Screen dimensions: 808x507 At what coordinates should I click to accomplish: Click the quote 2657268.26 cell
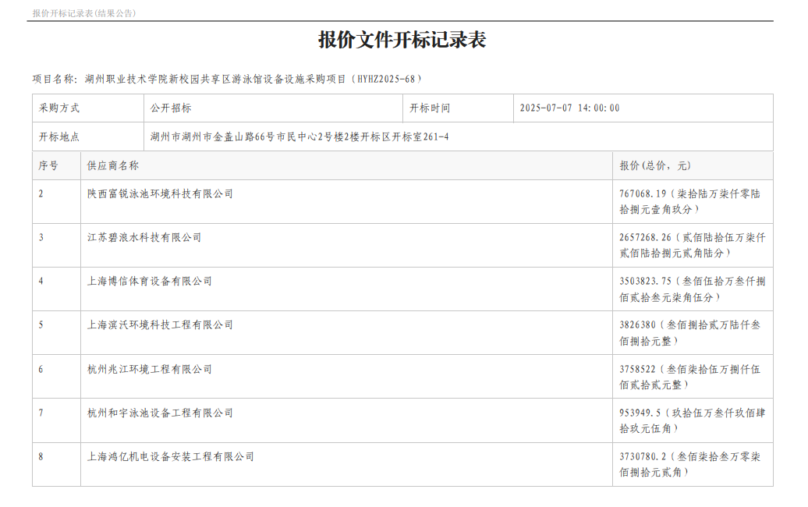(x=693, y=245)
